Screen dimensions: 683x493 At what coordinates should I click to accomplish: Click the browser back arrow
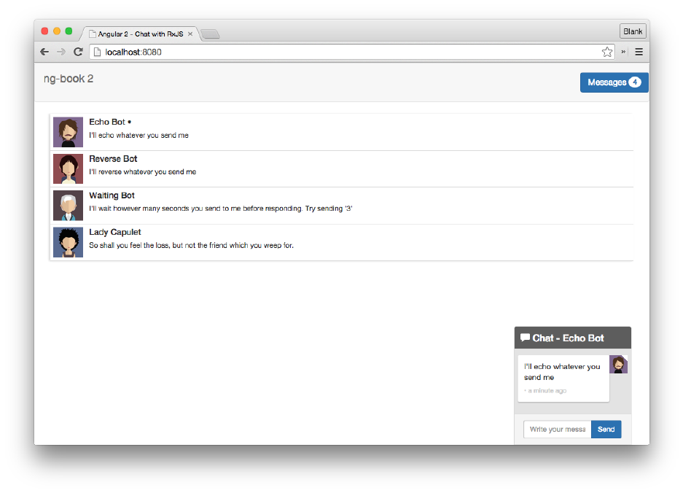click(44, 52)
